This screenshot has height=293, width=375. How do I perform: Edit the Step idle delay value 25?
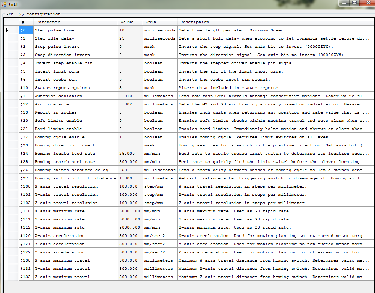(130, 38)
